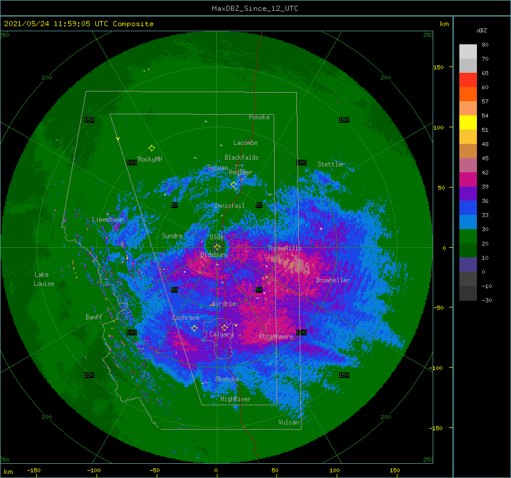Click the HighRiver city label
The width and height of the screenshot is (511, 478).
coord(236,399)
